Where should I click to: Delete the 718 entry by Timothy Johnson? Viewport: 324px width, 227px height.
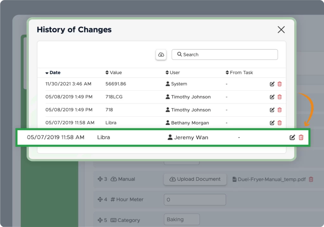[x=280, y=110]
